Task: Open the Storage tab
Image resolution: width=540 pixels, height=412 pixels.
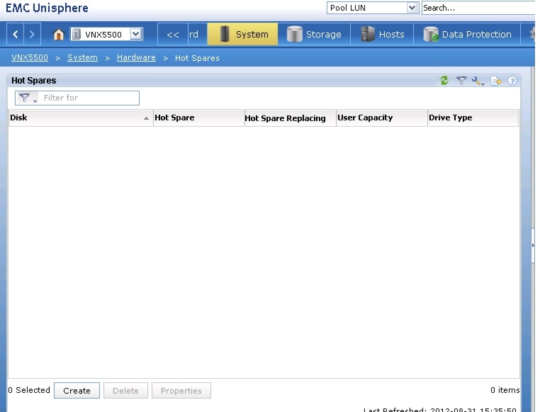Action: pyautogui.click(x=314, y=34)
